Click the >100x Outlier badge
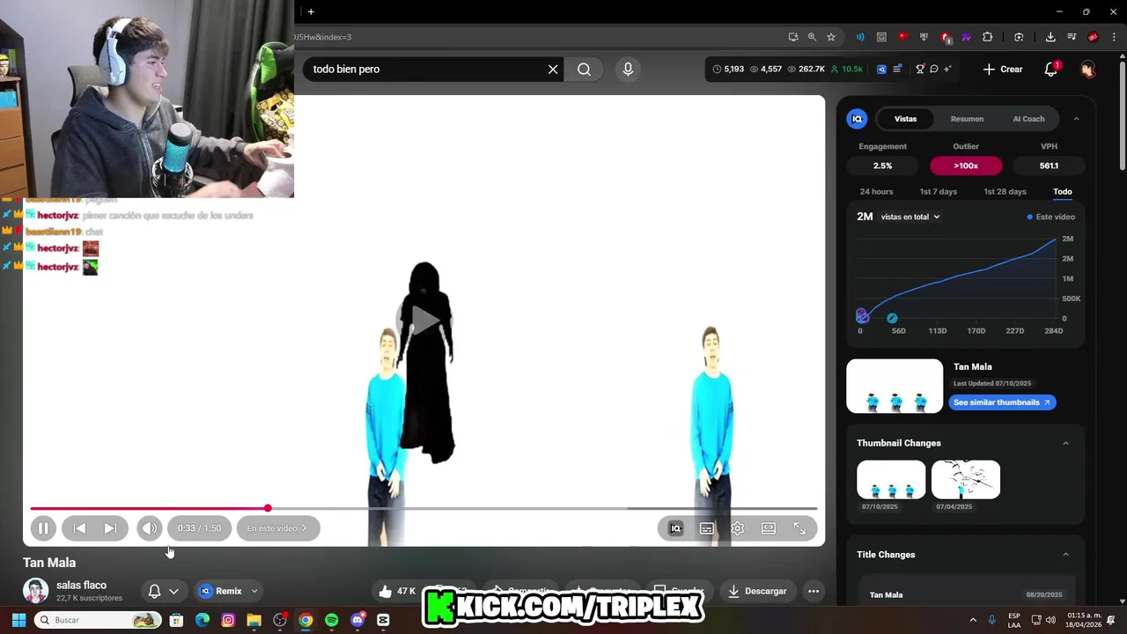Screen dimensions: 1127x634 pyautogui.click(x=966, y=166)
